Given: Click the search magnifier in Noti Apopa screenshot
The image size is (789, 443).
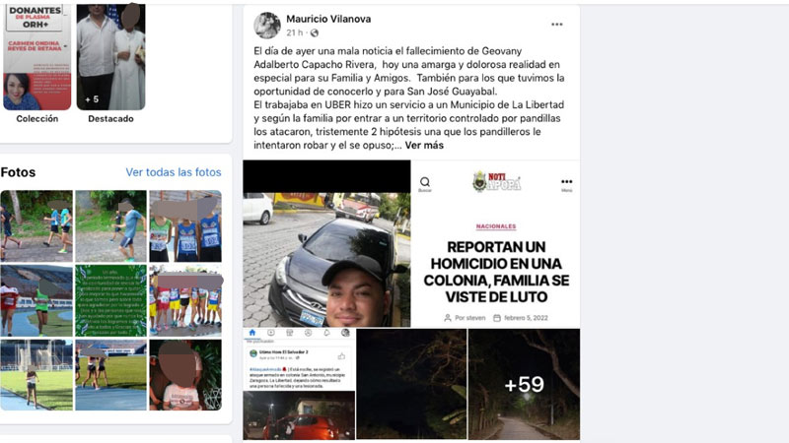Looking at the screenshot, I should tap(425, 183).
